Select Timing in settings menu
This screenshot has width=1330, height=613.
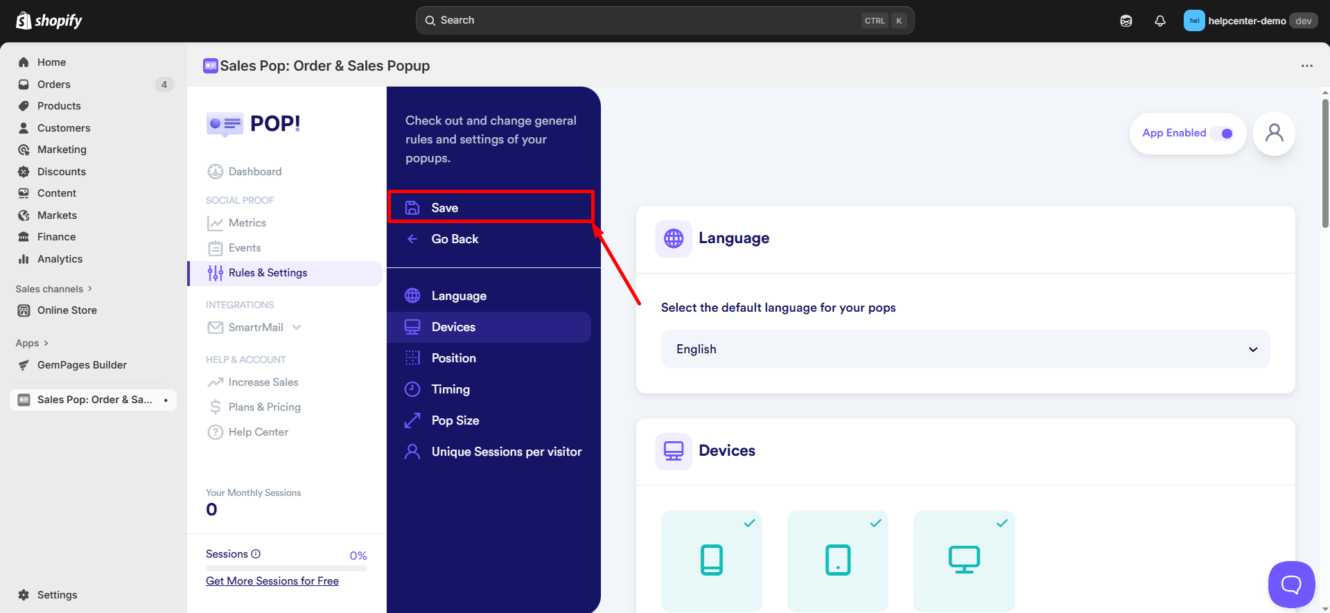[450, 389]
